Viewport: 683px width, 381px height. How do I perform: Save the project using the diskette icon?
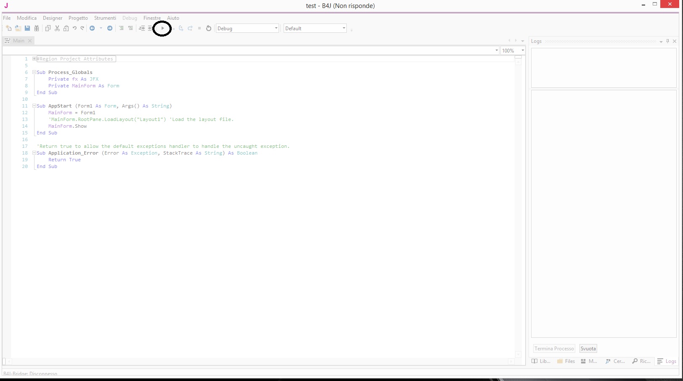pyautogui.click(x=27, y=28)
